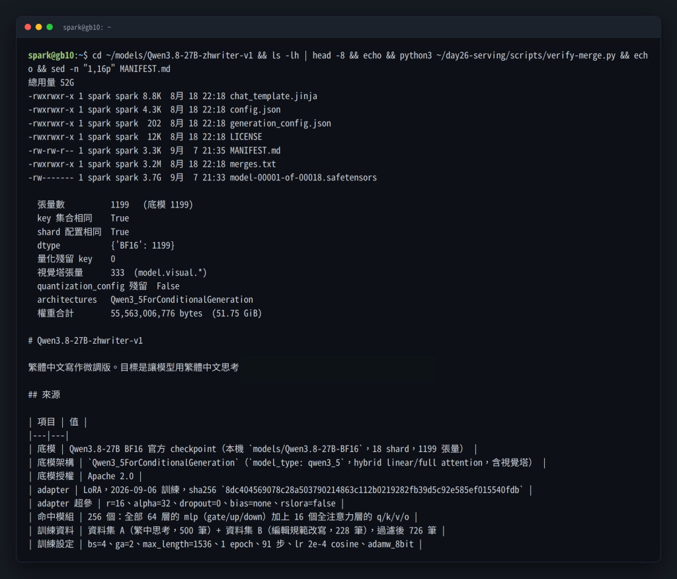Click filename config.json in listing
Screen dimensions: 677x579
click(x=255, y=110)
